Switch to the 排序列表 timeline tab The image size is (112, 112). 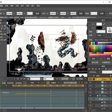[10, 83]
